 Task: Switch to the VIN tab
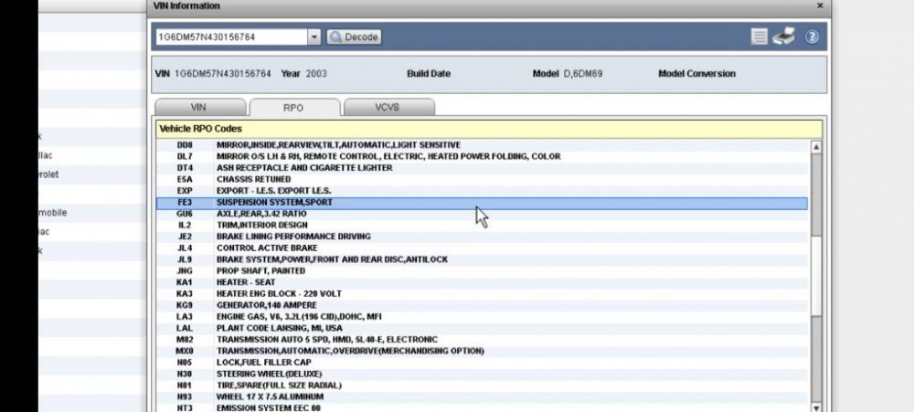(198, 107)
